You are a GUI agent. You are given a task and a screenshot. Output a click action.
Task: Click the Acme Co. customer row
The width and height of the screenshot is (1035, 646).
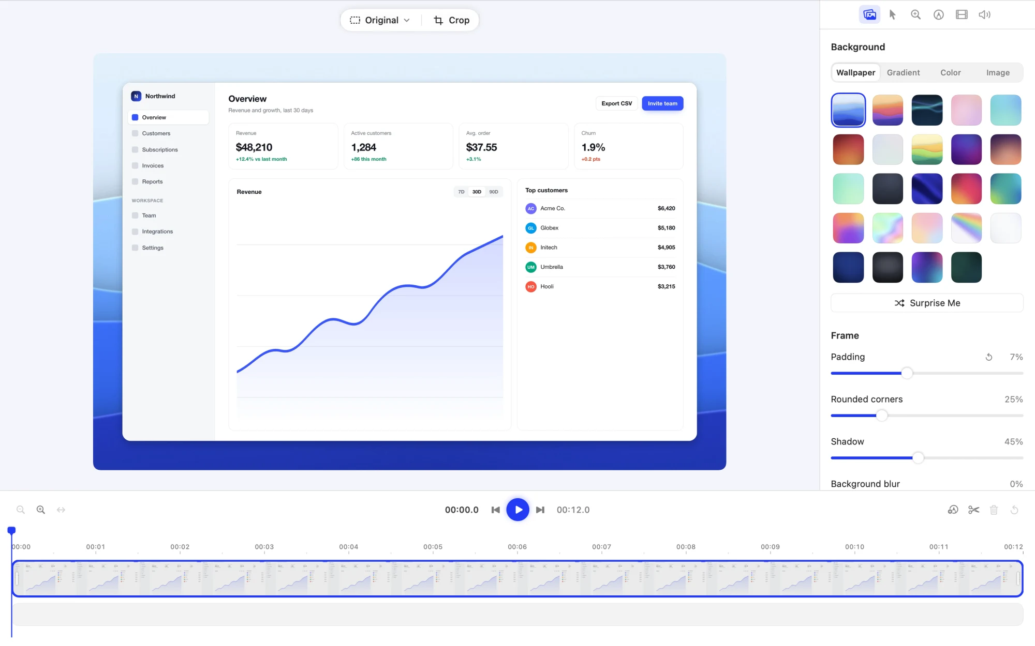[x=600, y=208]
